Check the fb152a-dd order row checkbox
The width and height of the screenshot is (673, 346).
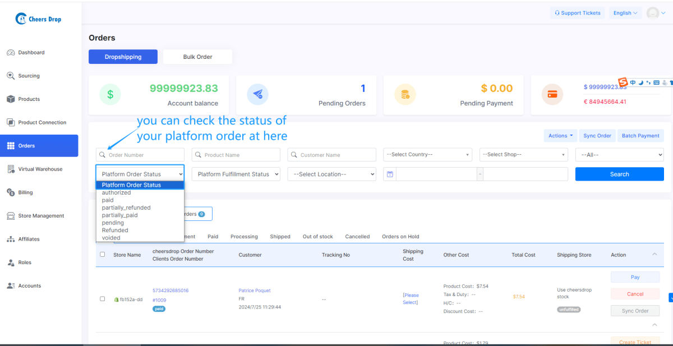coord(102,299)
